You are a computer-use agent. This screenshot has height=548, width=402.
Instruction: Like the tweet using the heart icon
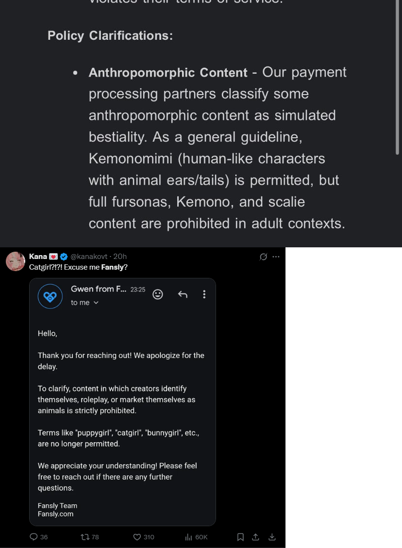coord(137,537)
